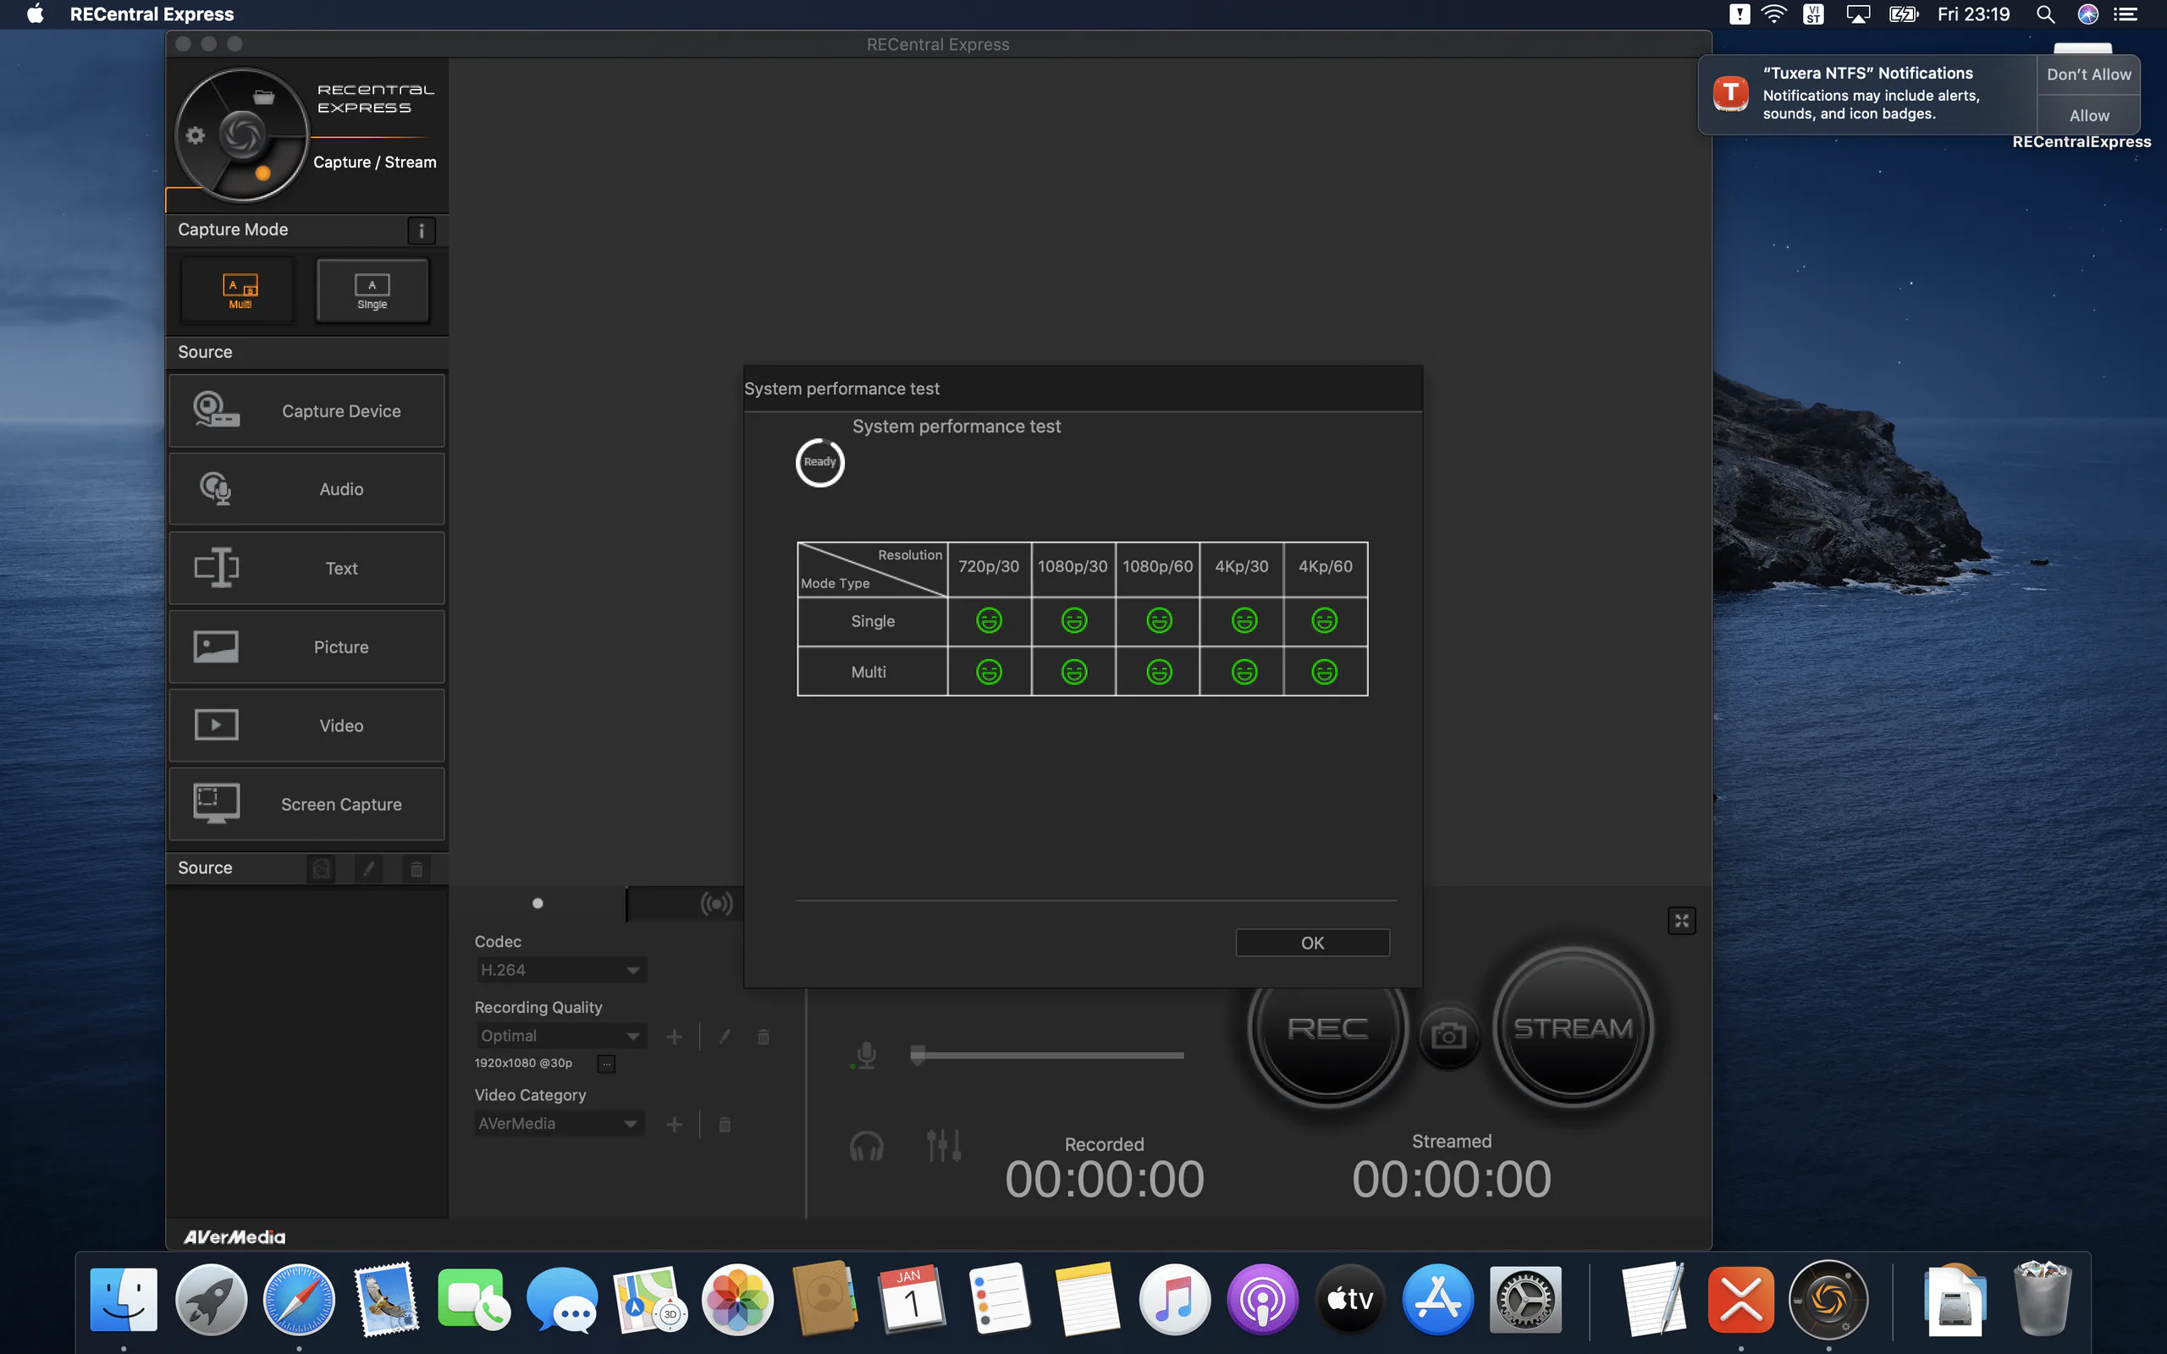
Task: Delete the video category
Action: tap(725, 1125)
